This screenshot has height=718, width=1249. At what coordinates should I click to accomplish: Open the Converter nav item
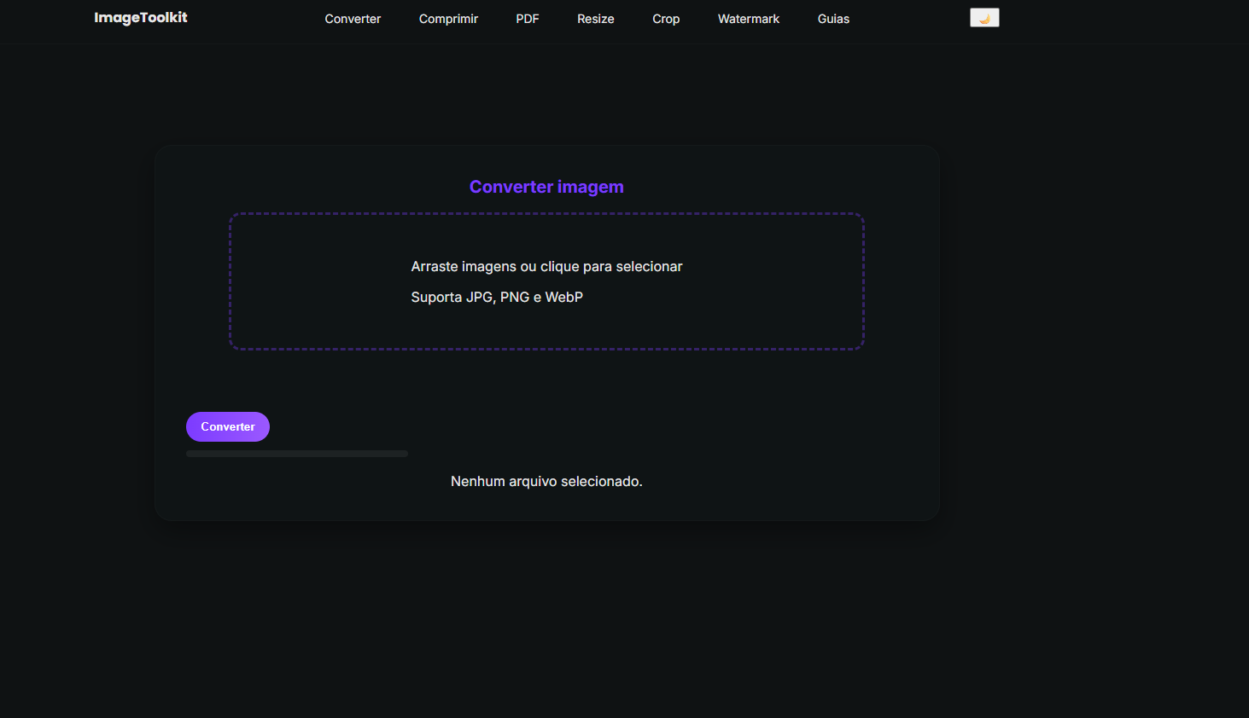(353, 19)
